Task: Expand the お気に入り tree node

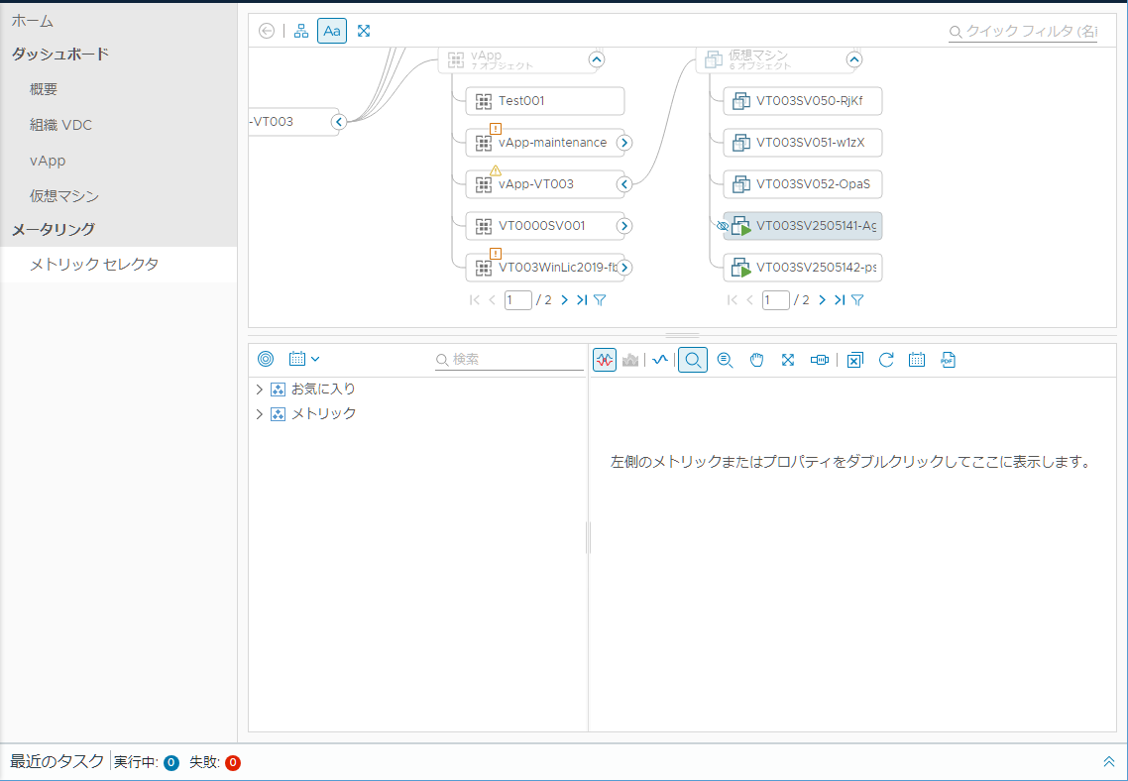Action: pyautogui.click(x=260, y=390)
